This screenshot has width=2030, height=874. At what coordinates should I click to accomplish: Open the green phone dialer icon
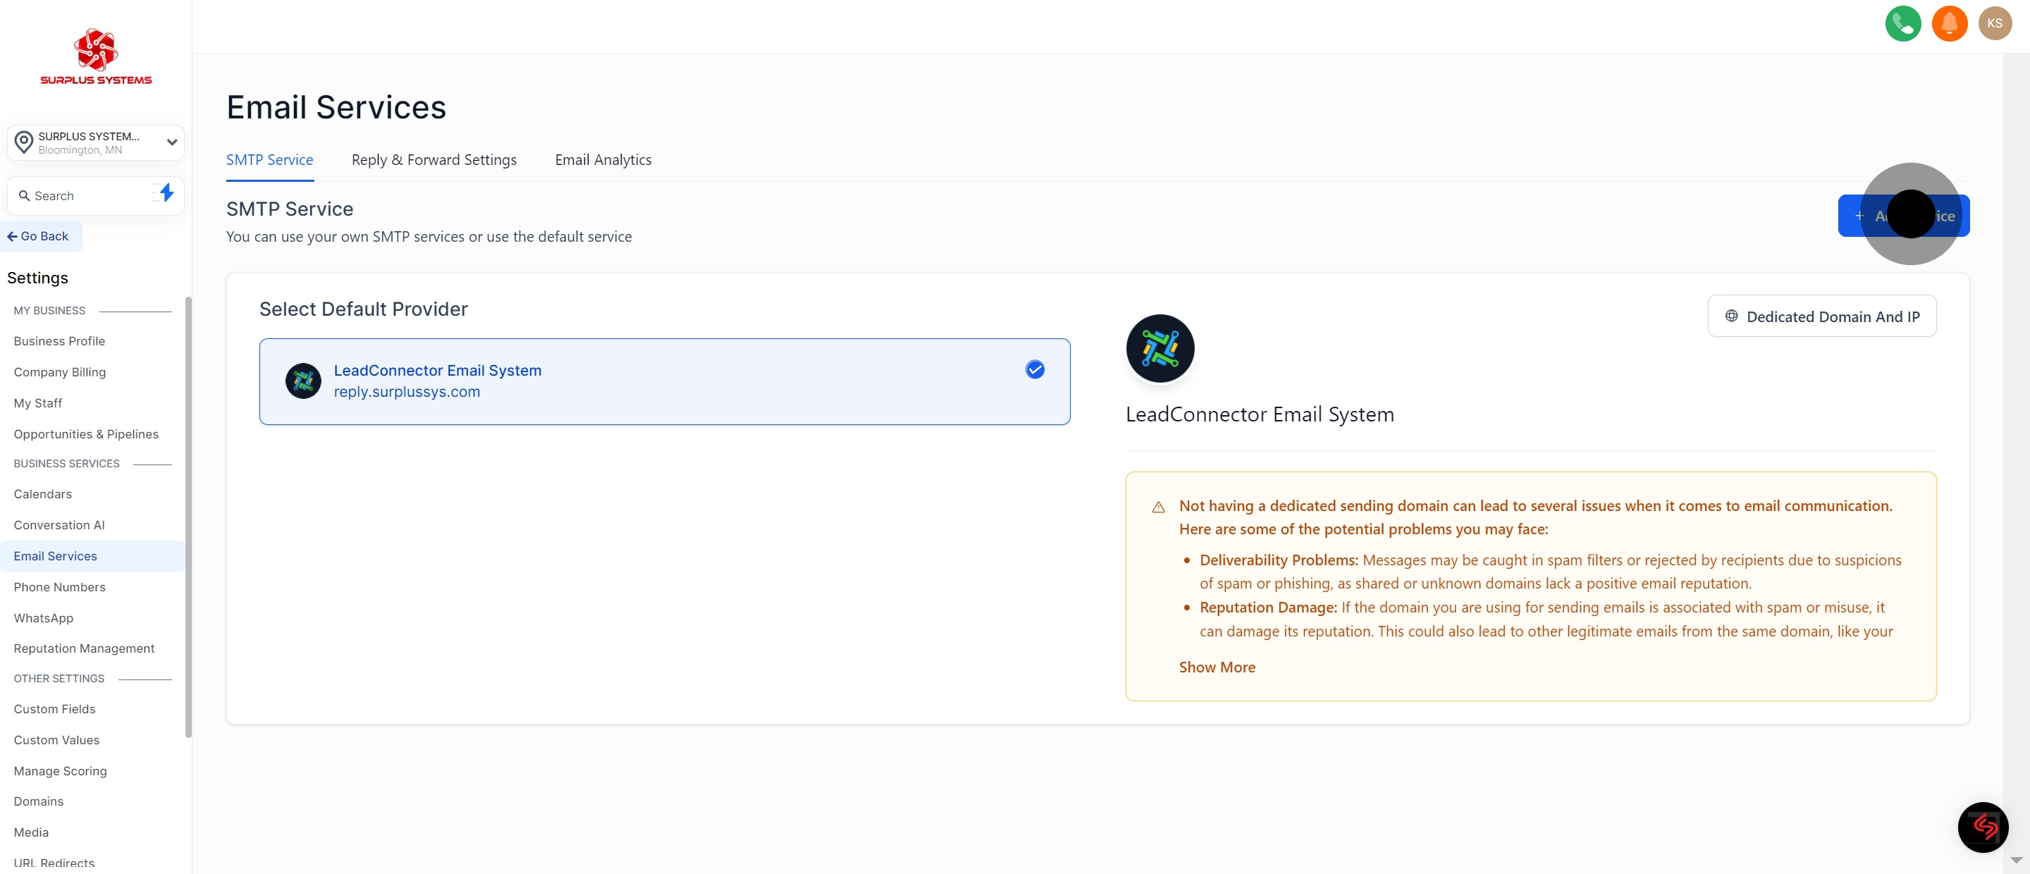tap(1903, 24)
